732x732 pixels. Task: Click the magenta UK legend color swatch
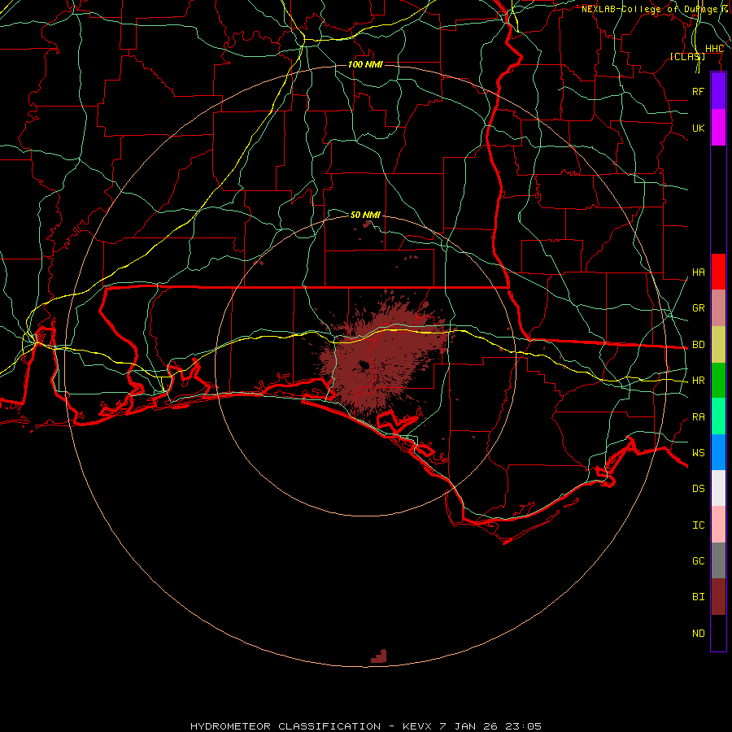click(718, 128)
